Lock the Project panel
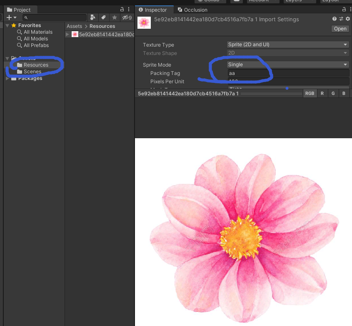 click(x=122, y=9)
